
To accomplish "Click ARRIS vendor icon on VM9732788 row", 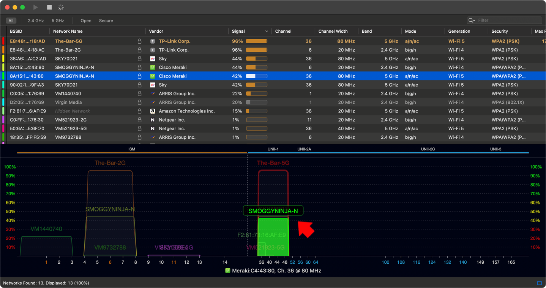I will click(153, 137).
